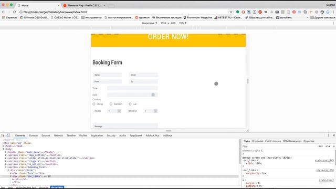Select the Lux comfort radio button
Image resolution: width=336 pixels, height=189 pixels.
pos(130,104)
